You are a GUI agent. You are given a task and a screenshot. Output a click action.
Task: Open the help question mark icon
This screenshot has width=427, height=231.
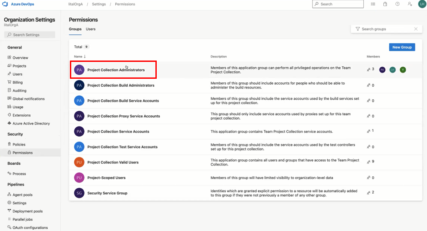[x=397, y=4]
